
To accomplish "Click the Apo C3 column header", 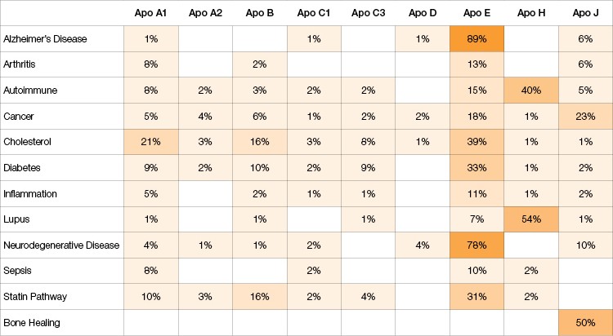I will pos(368,13).
